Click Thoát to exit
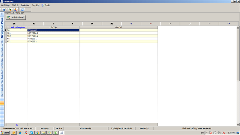Image resolution: width=240 pixels, height=135 pixels. 46,5
